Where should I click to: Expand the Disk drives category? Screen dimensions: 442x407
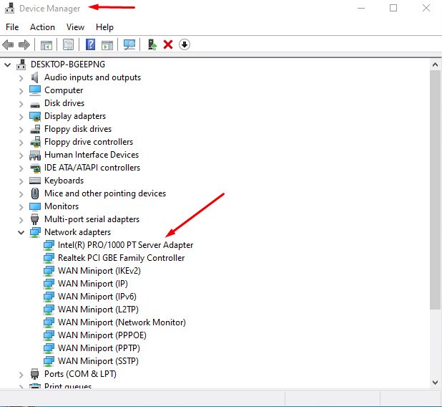[x=21, y=104]
